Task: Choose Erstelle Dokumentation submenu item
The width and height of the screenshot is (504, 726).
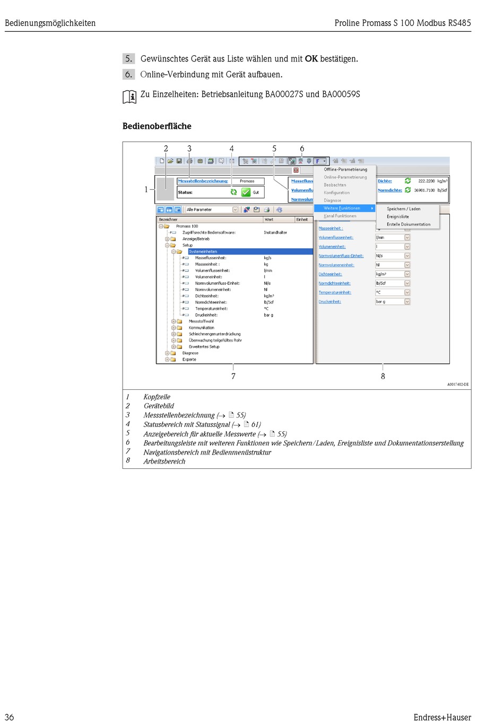Action: 408,224
